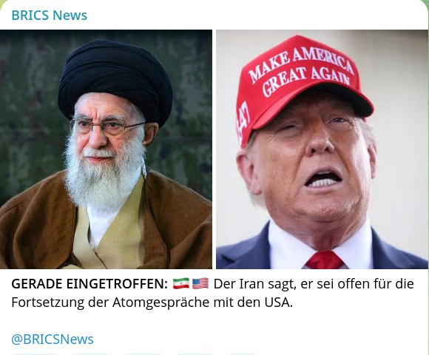Open the @BRICSNews mention link
The image size is (429, 355).
coord(53,339)
